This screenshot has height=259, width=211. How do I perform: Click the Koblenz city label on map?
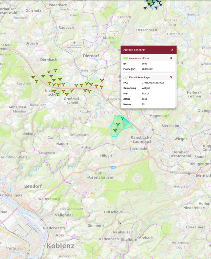(x=60, y=246)
